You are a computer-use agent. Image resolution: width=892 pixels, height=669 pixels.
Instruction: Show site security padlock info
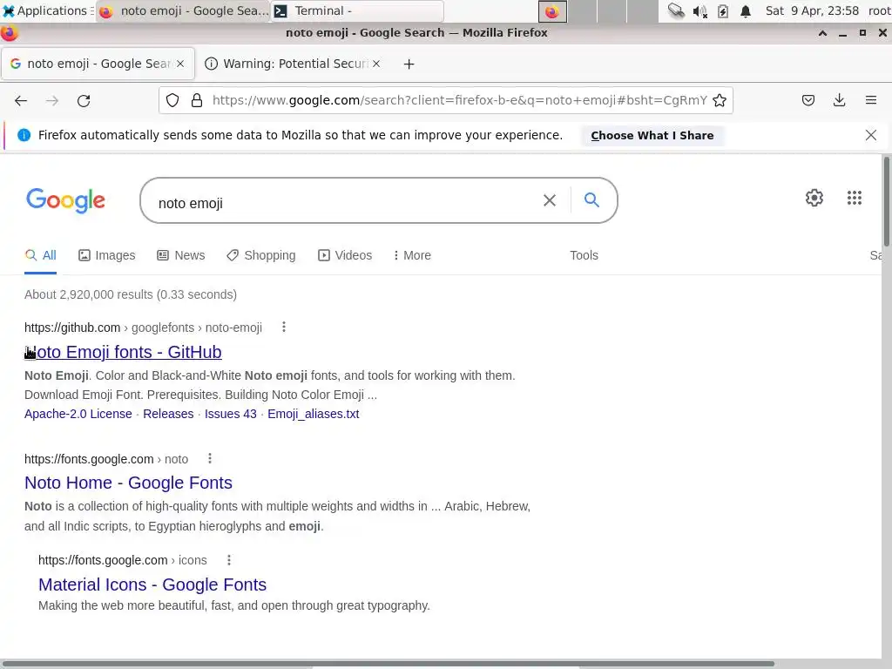click(x=197, y=101)
